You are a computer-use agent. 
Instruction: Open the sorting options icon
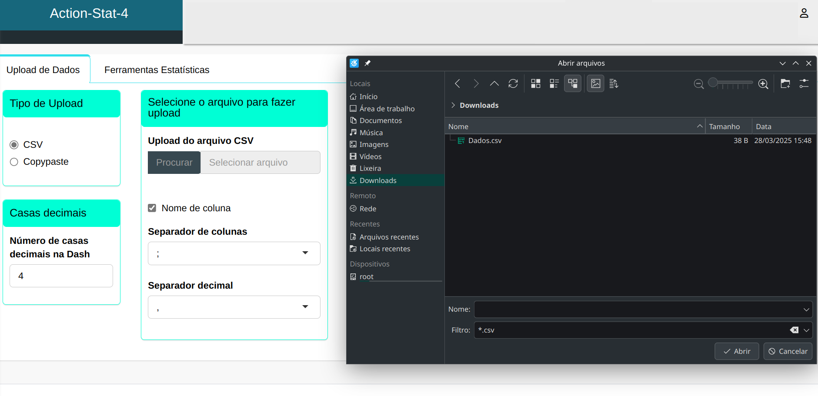tap(614, 83)
